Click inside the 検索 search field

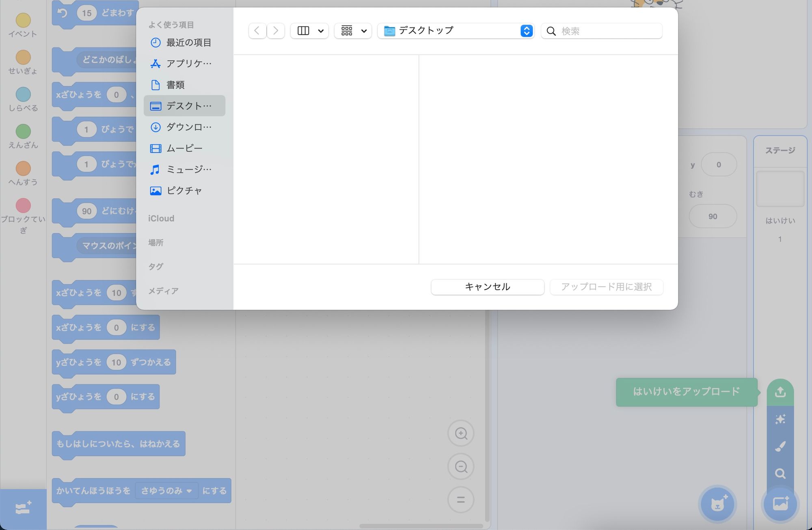601,30
